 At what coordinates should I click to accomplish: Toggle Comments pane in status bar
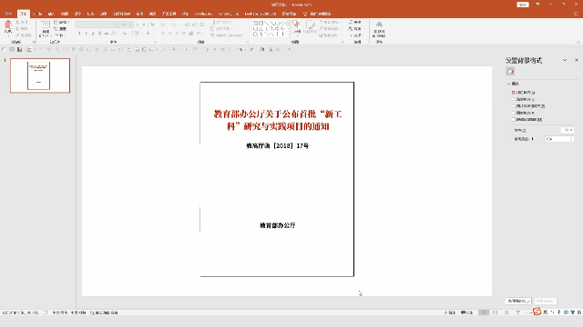click(467, 312)
